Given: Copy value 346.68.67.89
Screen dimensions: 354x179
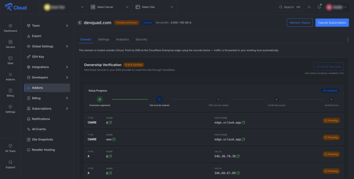Looking at the screenshot, I should tap(238, 173).
